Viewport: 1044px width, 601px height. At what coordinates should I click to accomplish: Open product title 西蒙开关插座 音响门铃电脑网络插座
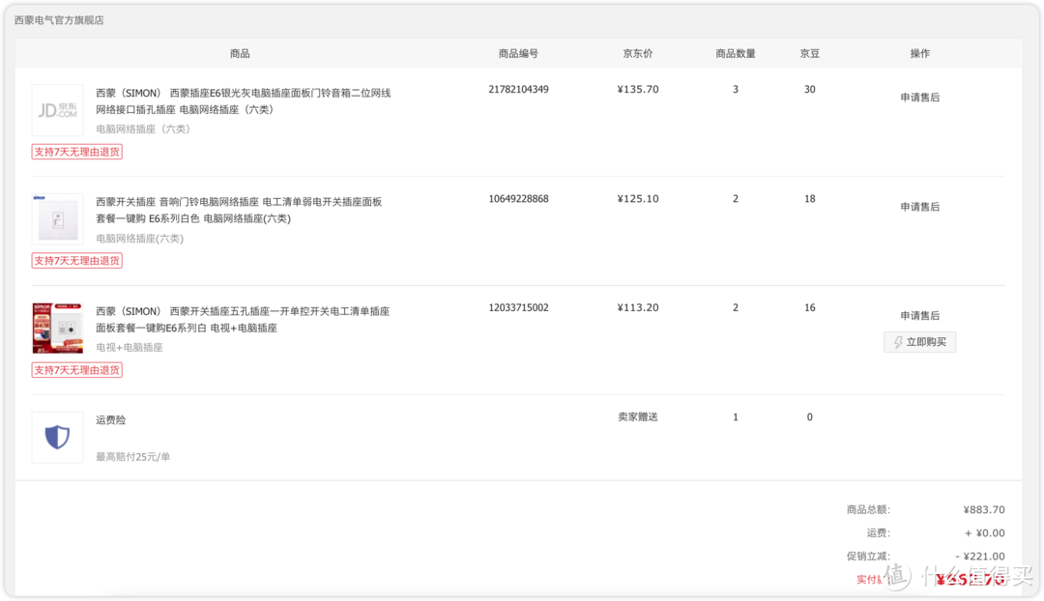239,211
